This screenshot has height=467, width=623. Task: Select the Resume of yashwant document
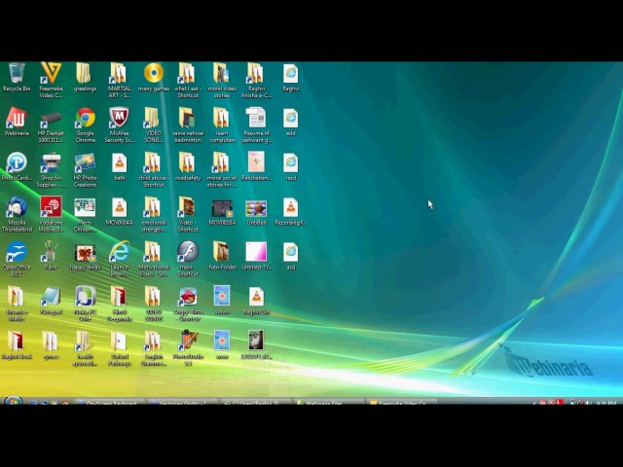pos(256,126)
